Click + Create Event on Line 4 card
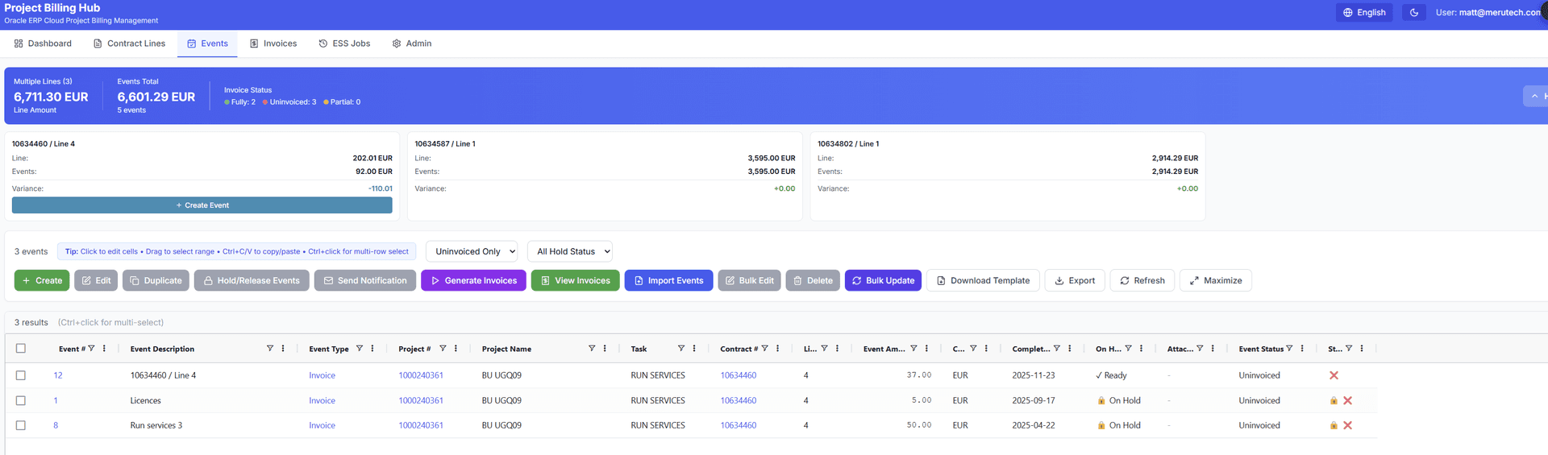 click(202, 205)
